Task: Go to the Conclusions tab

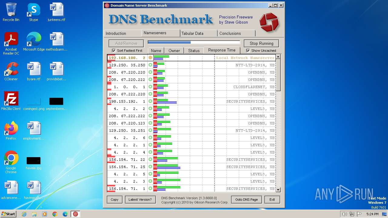Action: tap(236, 33)
